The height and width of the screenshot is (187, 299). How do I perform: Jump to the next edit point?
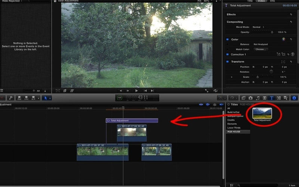click(152, 91)
